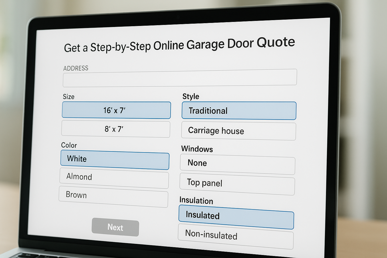Select the 16' x 7' size option
The width and height of the screenshot is (387, 258).
click(116, 110)
